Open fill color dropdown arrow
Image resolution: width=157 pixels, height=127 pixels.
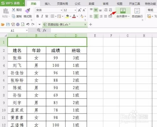[x=71, y=16]
